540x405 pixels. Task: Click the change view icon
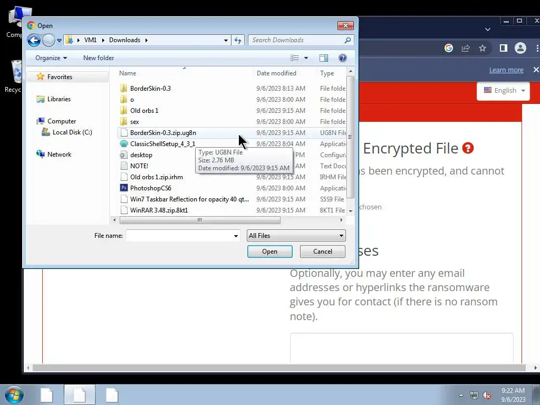294,58
